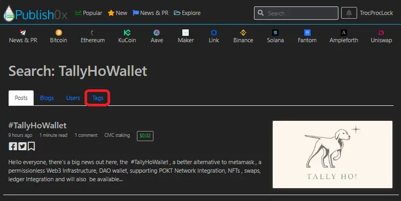Screen dimensions: 401x201
Task: Click the CMC staking tag
Action: (117, 135)
